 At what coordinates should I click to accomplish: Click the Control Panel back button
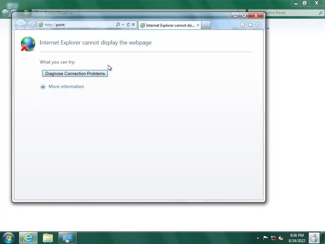pyautogui.click(x=5, y=13)
